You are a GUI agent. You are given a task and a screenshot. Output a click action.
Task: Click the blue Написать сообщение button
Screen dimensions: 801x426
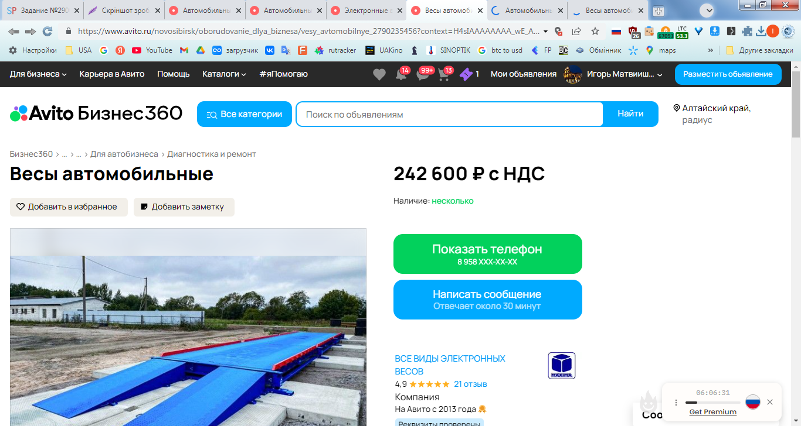pos(488,300)
